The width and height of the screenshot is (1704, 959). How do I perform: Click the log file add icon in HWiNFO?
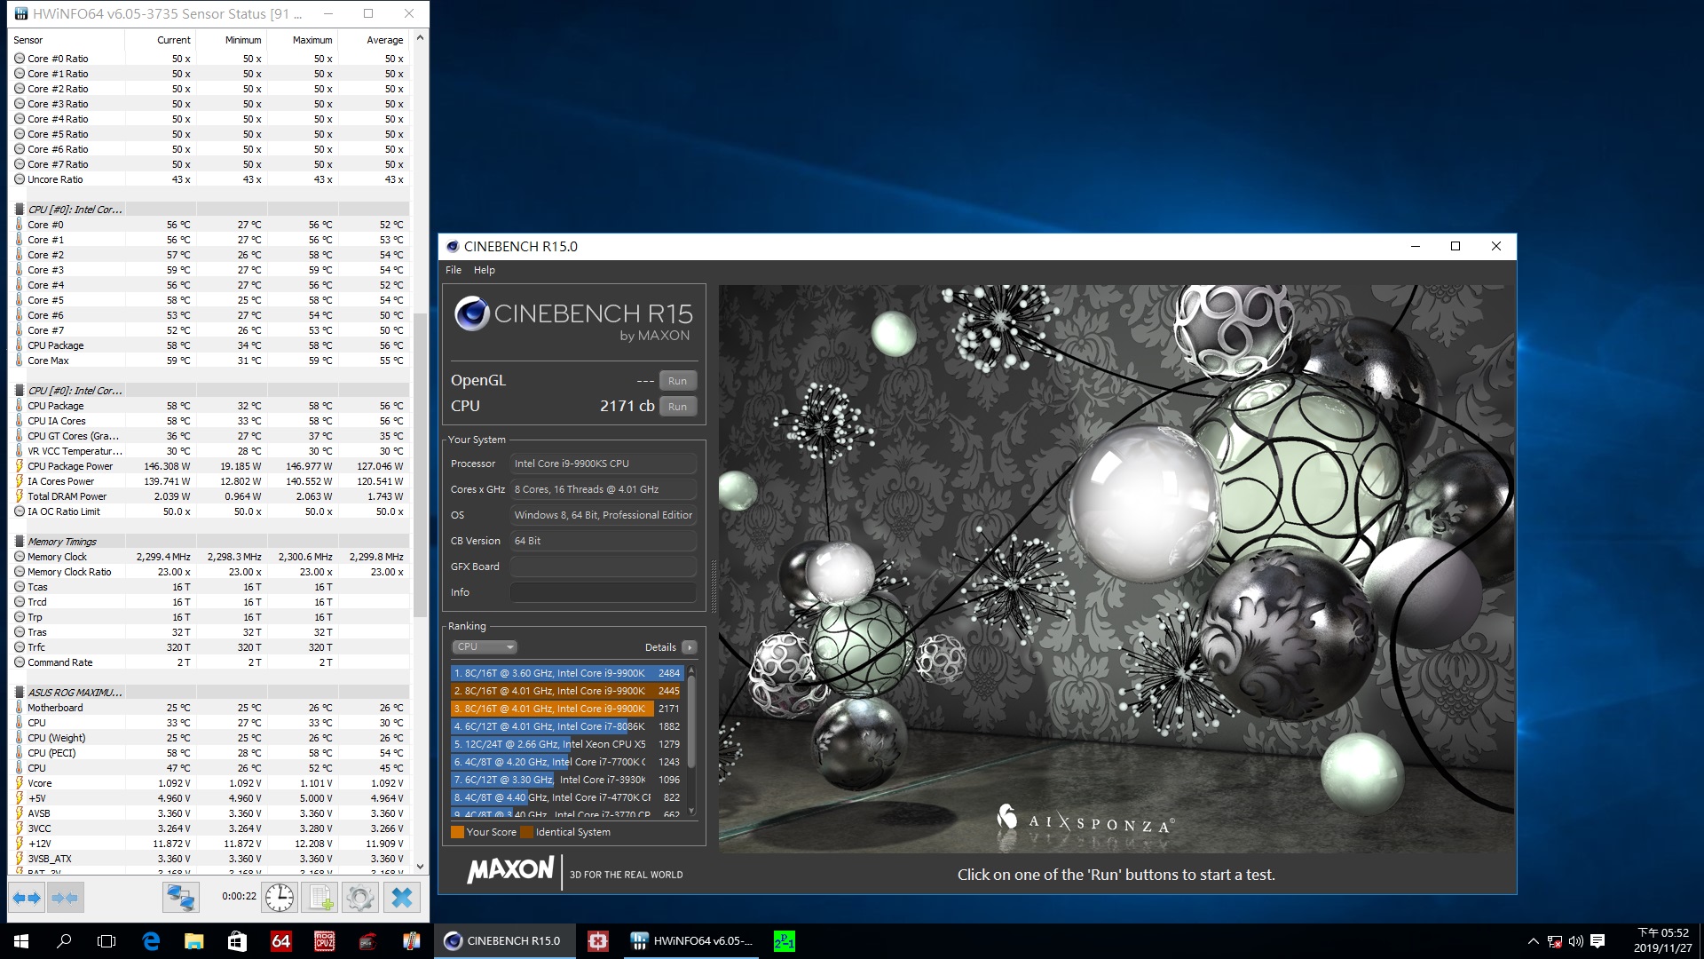click(x=319, y=898)
